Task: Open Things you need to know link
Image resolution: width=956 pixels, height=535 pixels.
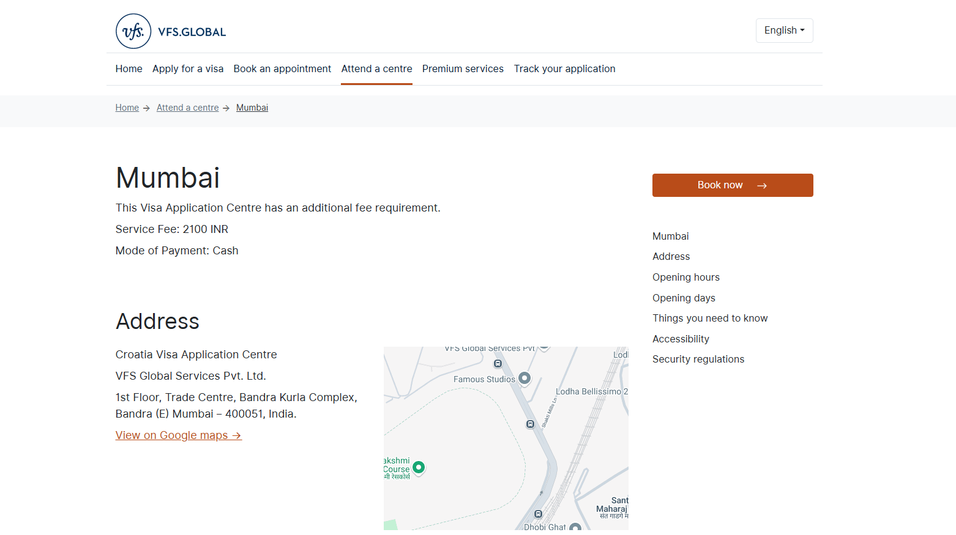Action: pos(710,318)
